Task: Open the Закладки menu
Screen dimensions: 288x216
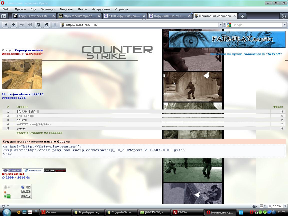Action: (48, 9)
